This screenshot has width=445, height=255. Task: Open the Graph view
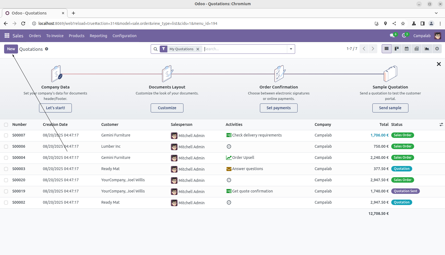(x=427, y=49)
